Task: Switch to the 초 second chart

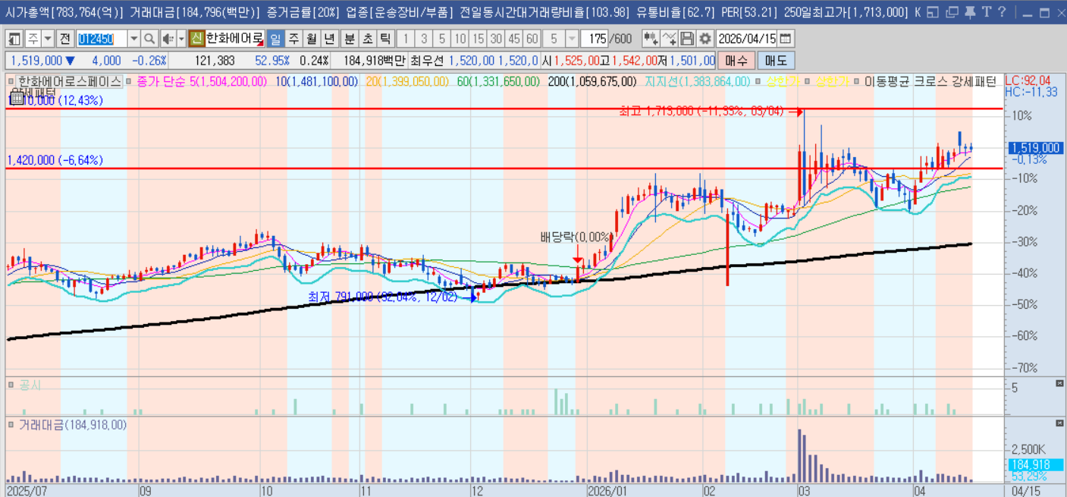Action: pyautogui.click(x=367, y=39)
